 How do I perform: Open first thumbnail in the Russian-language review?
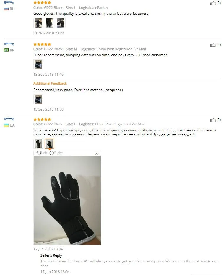pyautogui.click(x=38, y=144)
